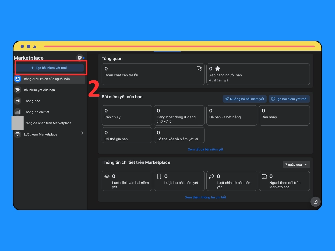
Task: Open Marketplace settings gear icon
Action: 80,58
